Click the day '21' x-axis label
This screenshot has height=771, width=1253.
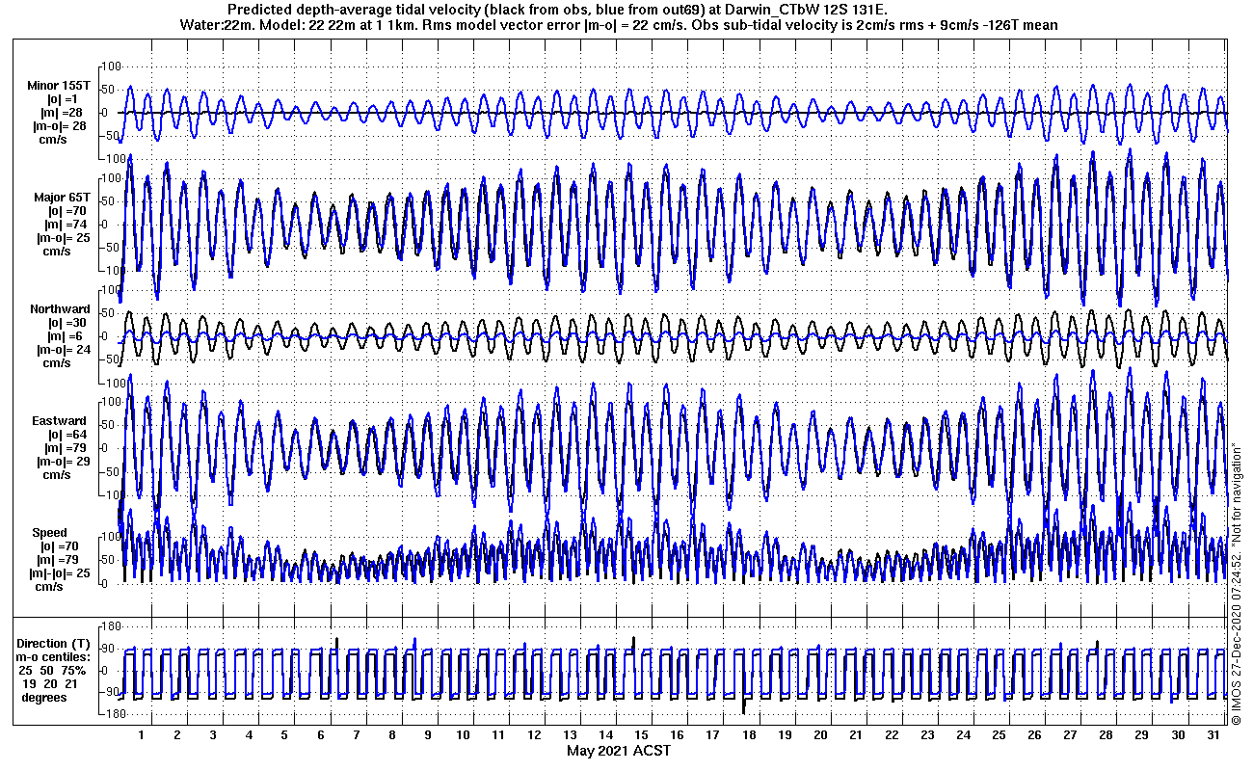tap(856, 735)
